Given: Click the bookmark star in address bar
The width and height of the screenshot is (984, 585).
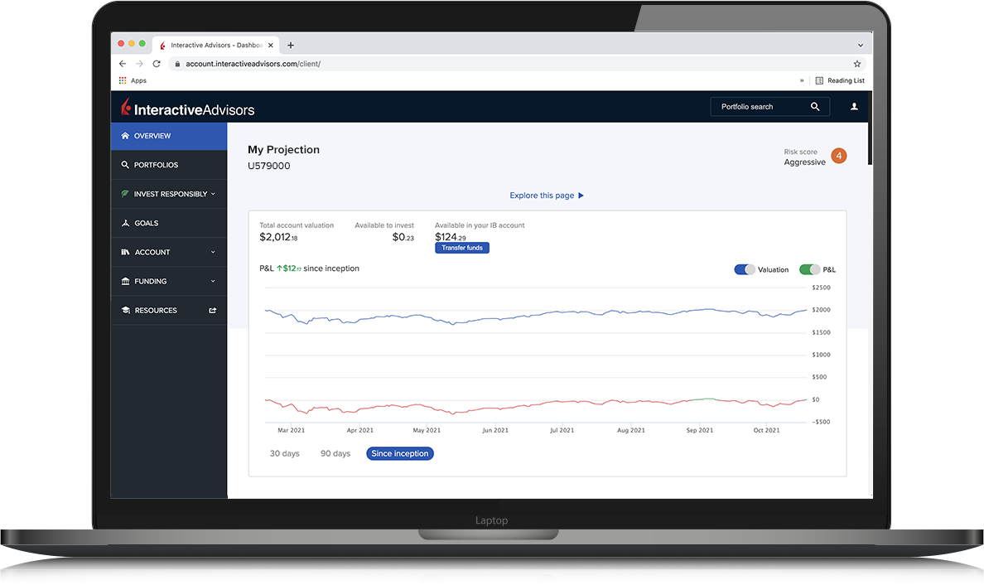Looking at the screenshot, I should 857,64.
